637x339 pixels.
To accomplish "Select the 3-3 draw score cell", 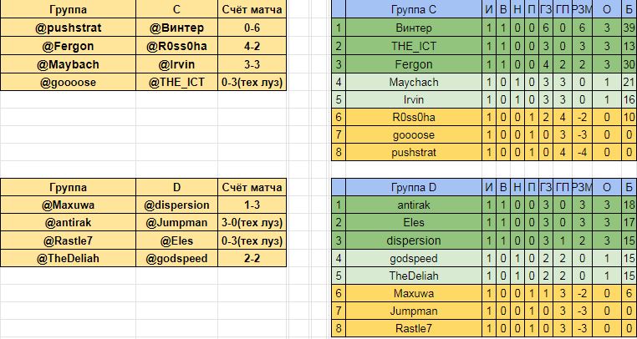I will point(252,65).
